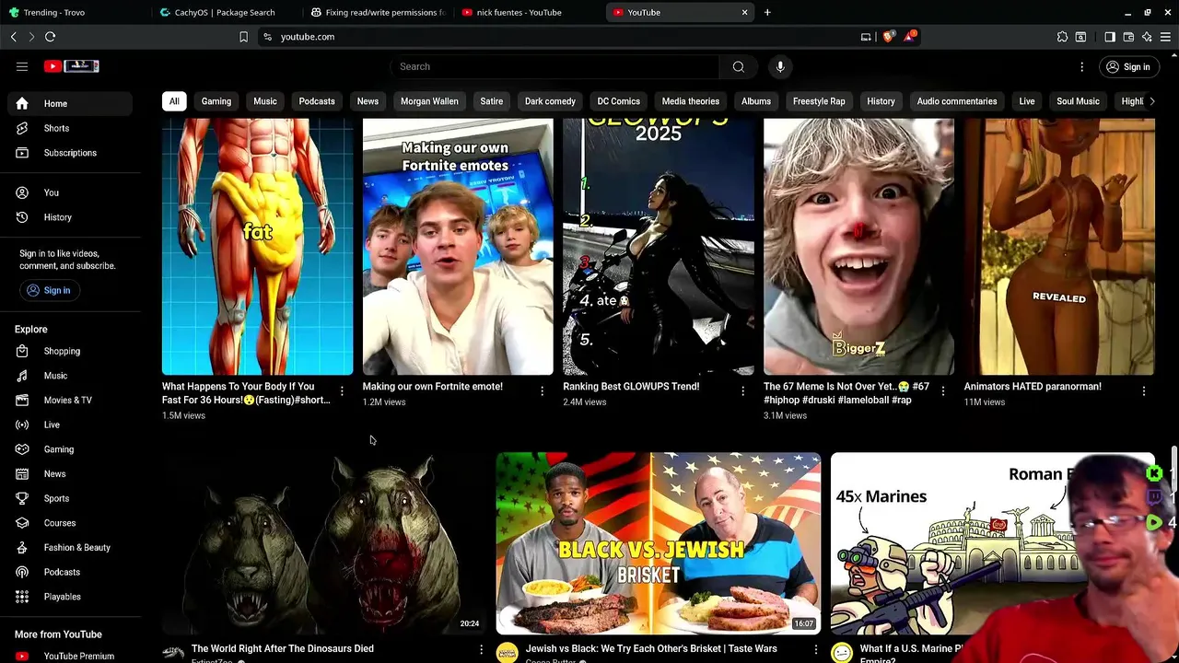Select the Freestyle Rap filter chip
1179x663 pixels.
(819, 101)
